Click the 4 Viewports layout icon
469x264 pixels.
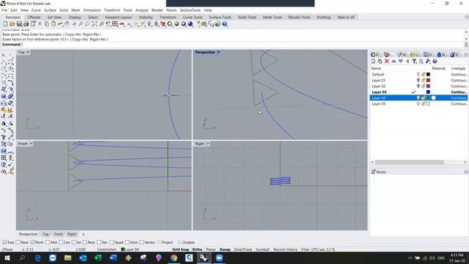pos(115,24)
